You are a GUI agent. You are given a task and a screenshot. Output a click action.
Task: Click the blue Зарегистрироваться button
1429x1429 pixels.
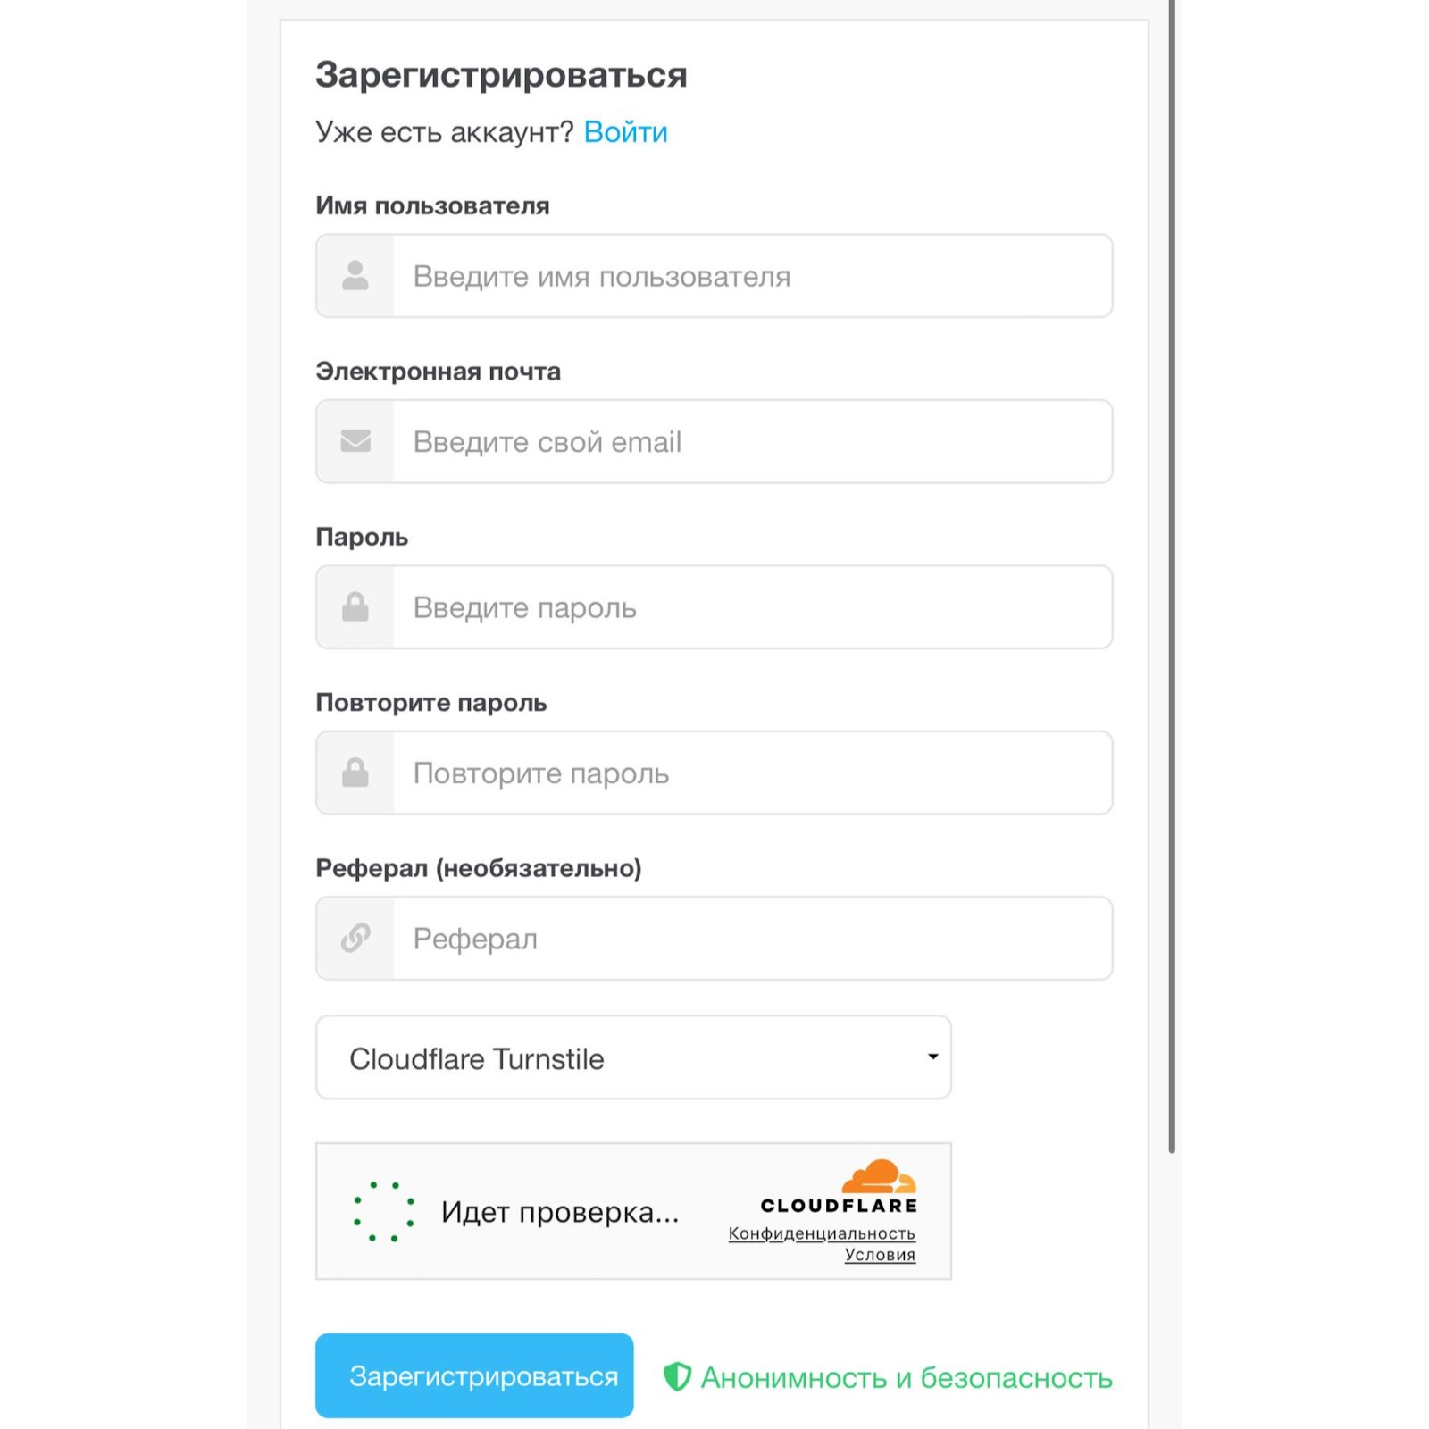[x=474, y=1375]
